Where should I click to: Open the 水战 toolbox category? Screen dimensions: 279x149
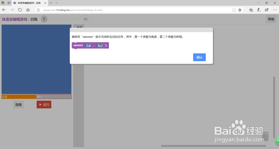(x=79, y=27)
